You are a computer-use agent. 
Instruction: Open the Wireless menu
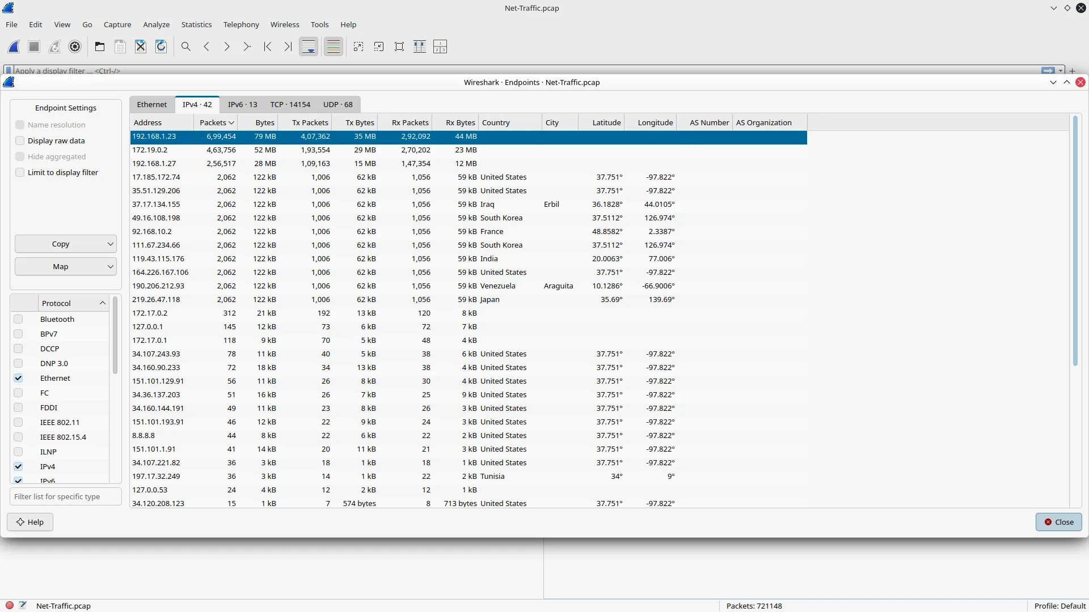click(285, 24)
